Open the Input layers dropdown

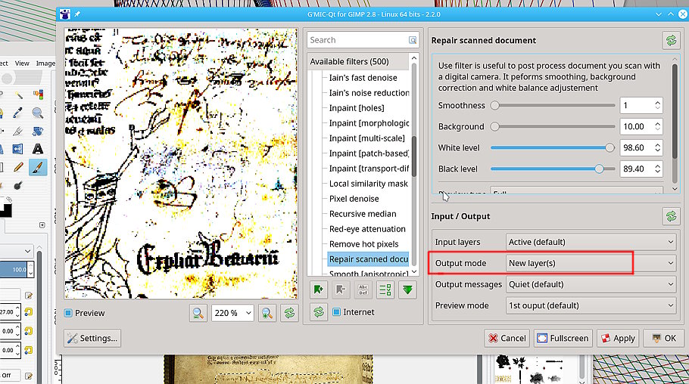pos(591,242)
